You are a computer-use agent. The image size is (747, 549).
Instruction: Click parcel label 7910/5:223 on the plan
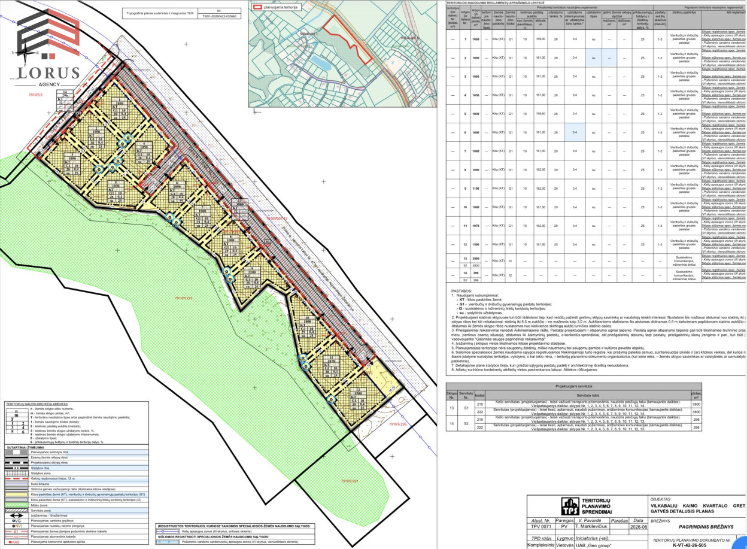coord(183,297)
